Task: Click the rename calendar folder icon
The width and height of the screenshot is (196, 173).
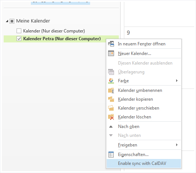Action: pos(111,90)
